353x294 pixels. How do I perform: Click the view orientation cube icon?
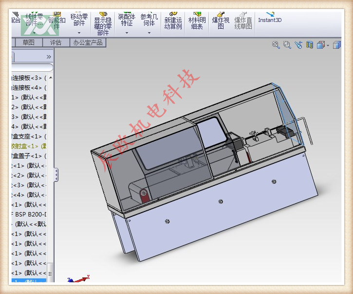tap(321, 45)
